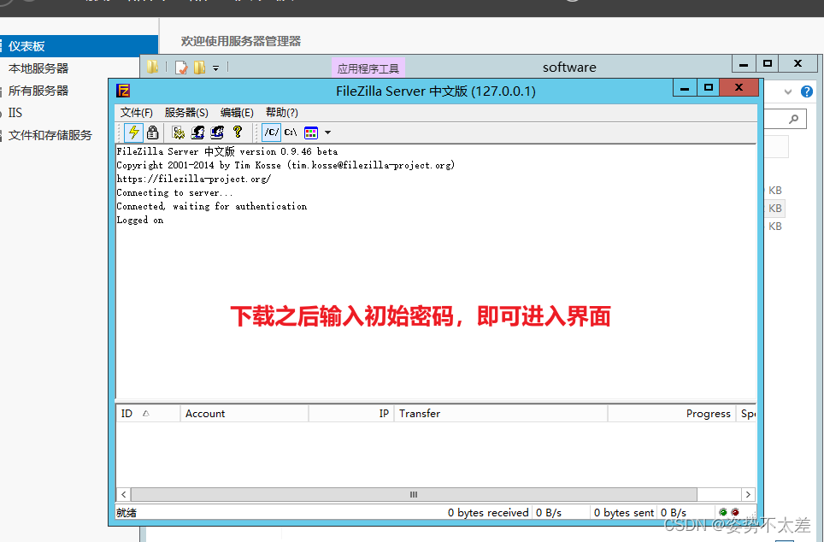
Task: Maximize the FileZilla Server window
Action: (x=709, y=88)
